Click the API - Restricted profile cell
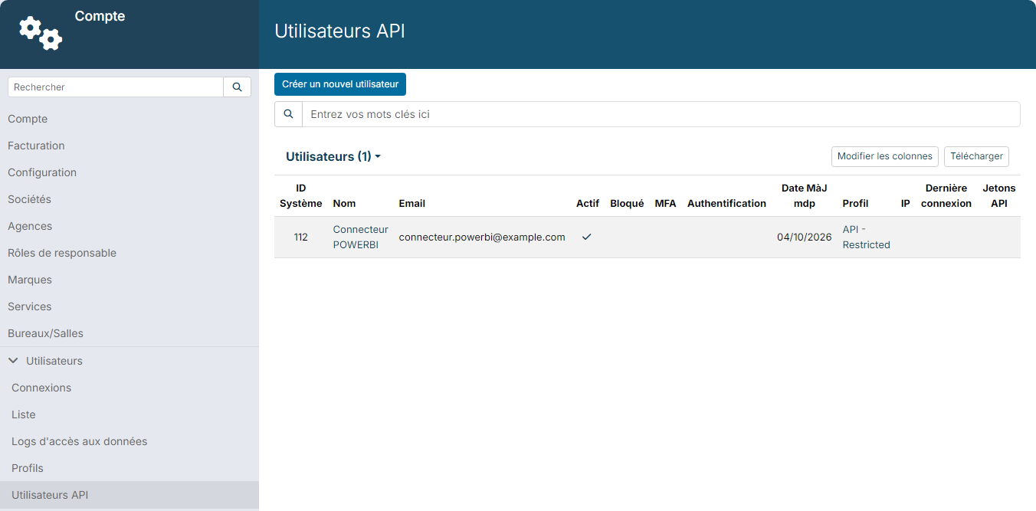This screenshot has width=1036, height=511. 867,237
